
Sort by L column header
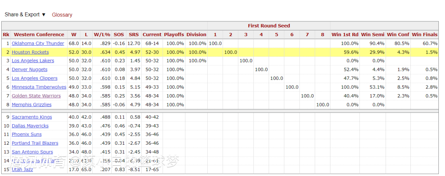(86, 35)
